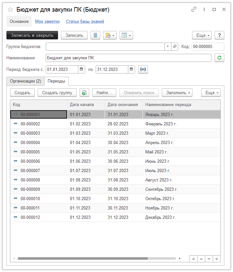233x272 pixels.
Task: Click the Создать группу button
Action: click(x=57, y=93)
